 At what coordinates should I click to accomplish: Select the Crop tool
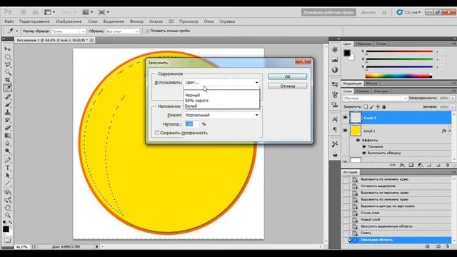click(8, 80)
